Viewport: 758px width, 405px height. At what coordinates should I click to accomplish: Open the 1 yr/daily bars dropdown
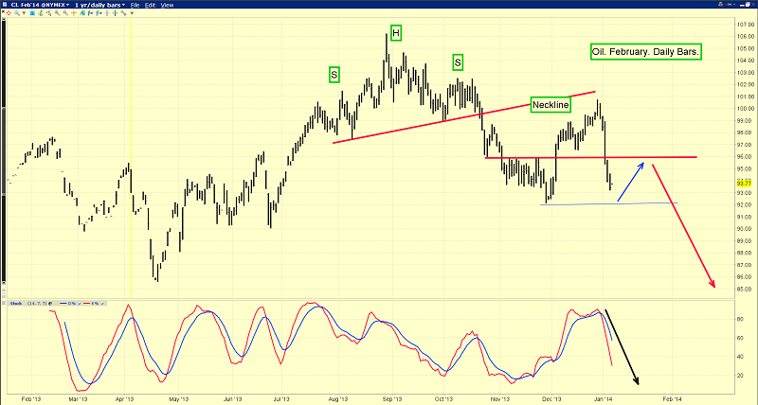tap(100, 5)
